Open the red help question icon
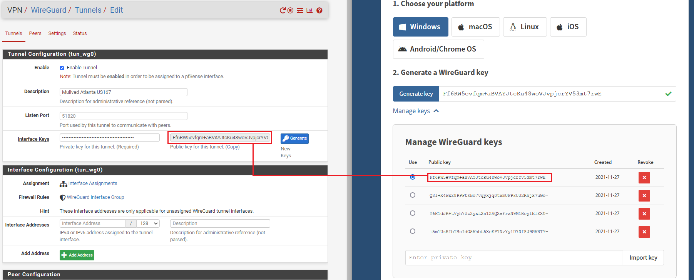The width and height of the screenshot is (694, 280). [319, 10]
